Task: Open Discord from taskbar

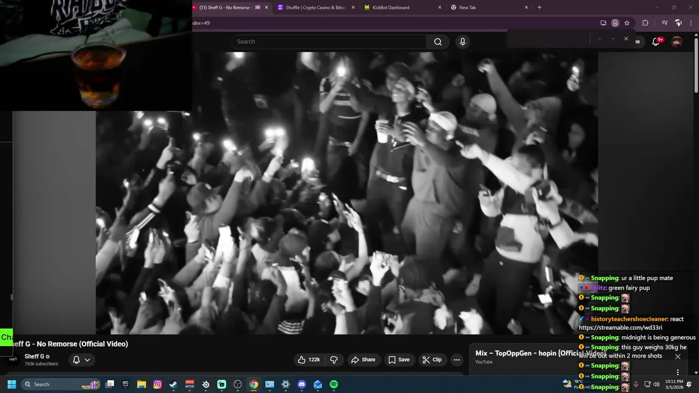Action: (301, 384)
